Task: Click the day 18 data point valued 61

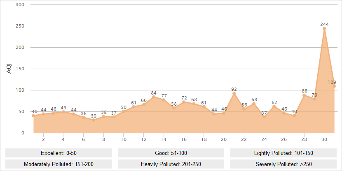Action: (x=204, y=107)
